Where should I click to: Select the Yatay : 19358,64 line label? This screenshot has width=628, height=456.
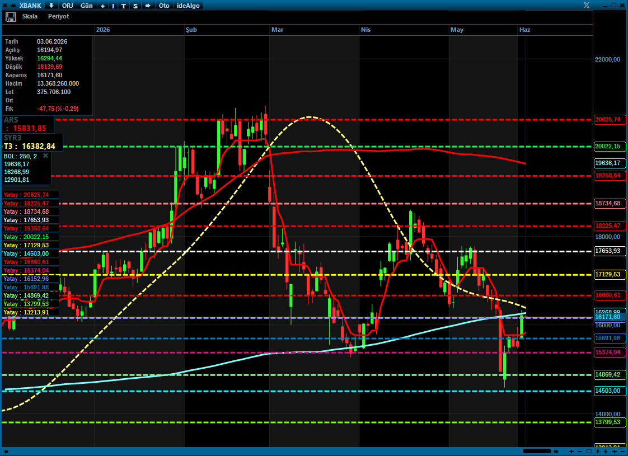coord(31,229)
